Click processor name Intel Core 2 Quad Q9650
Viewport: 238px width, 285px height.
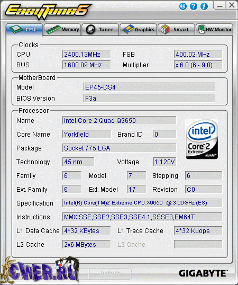coord(119,120)
